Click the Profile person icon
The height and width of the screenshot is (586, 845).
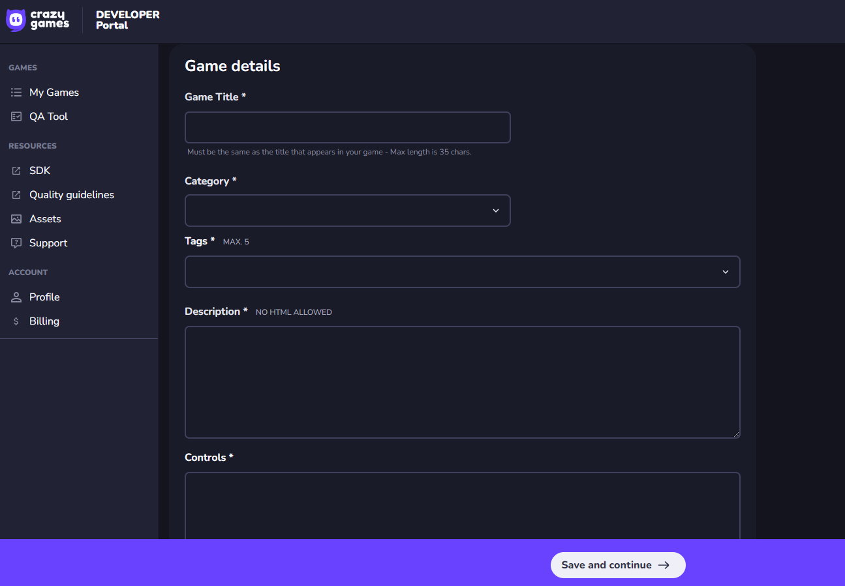(x=16, y=297)
